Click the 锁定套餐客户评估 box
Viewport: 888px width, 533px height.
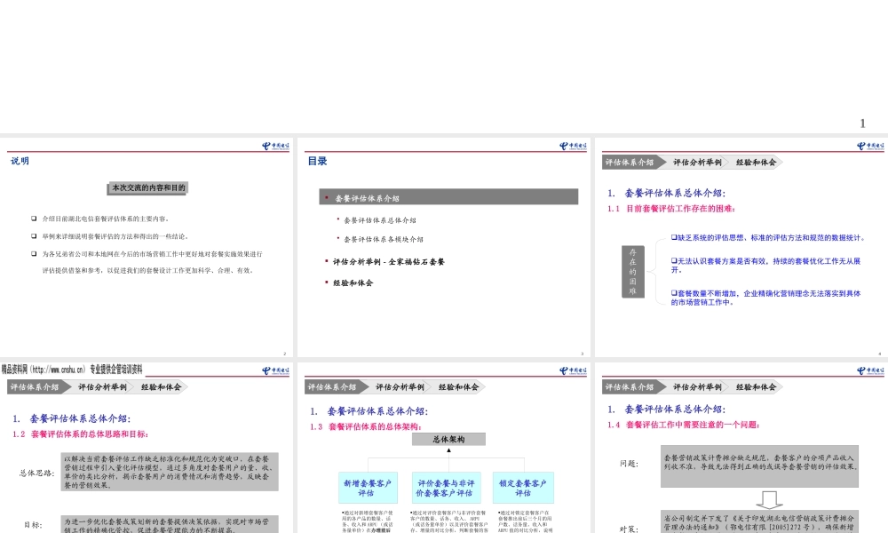tap(523, 488)
